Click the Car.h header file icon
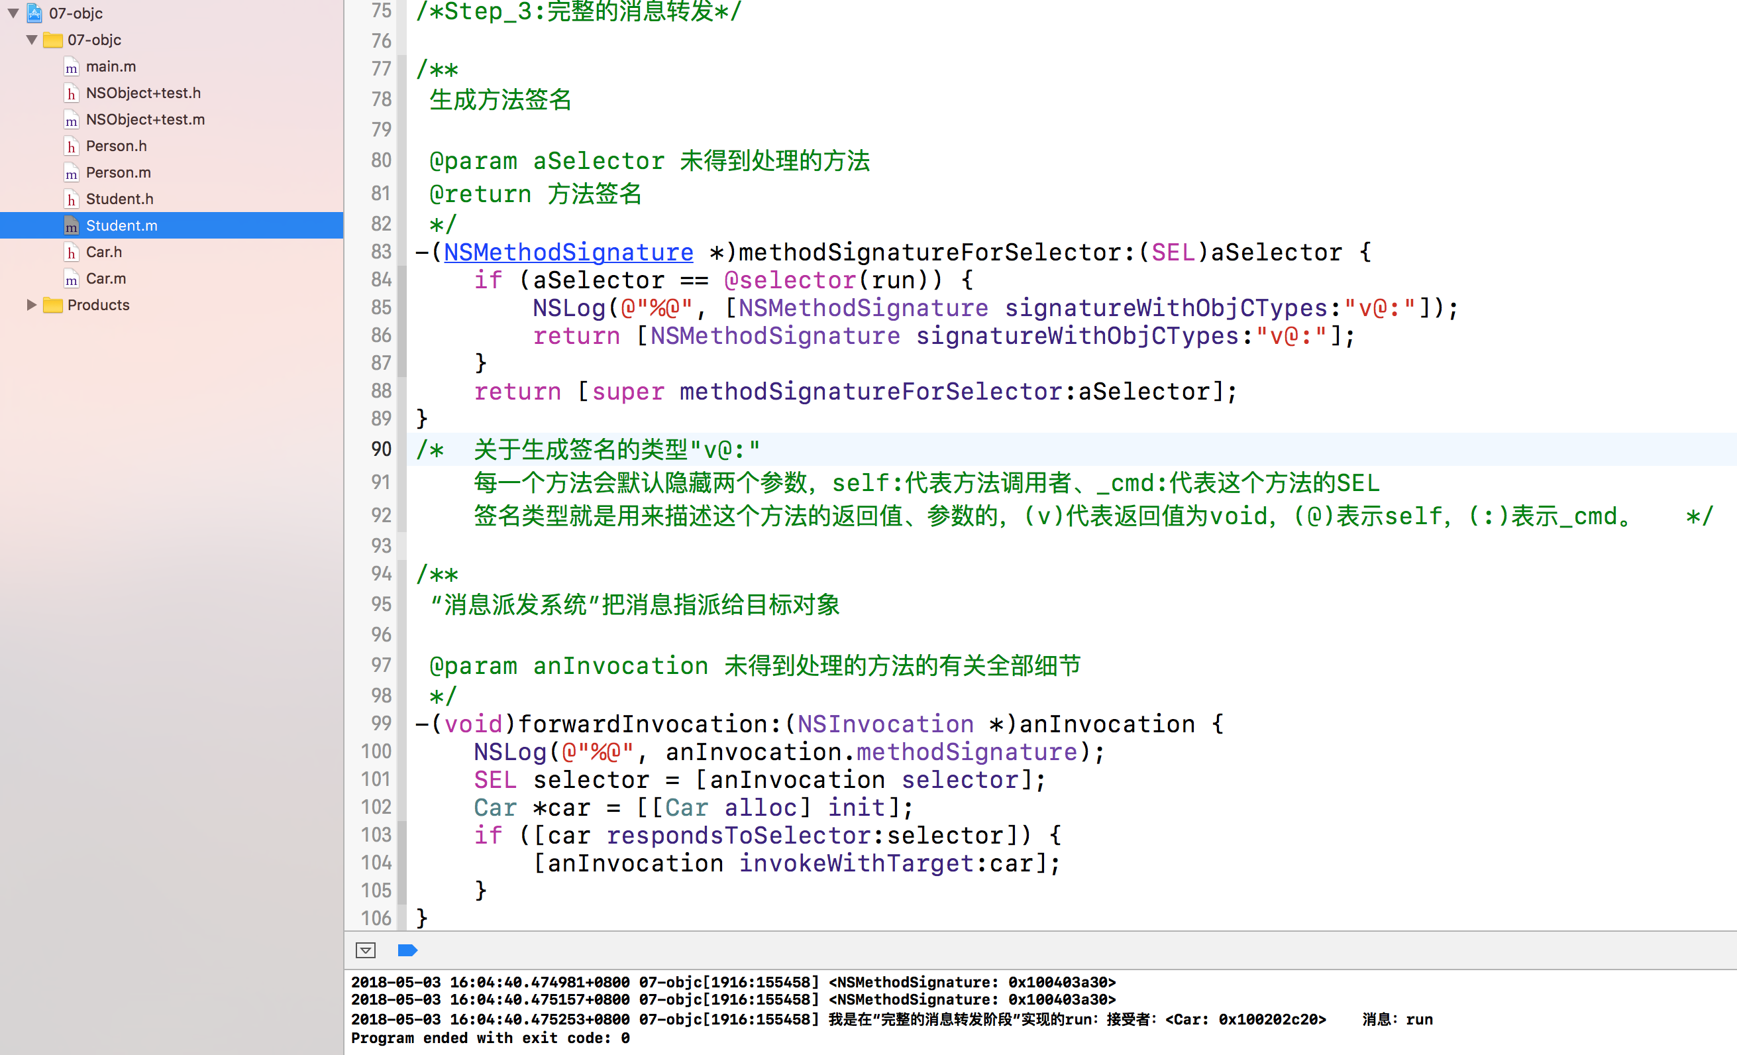This screenshot has height=1055, width=1737. coord(71,252)
